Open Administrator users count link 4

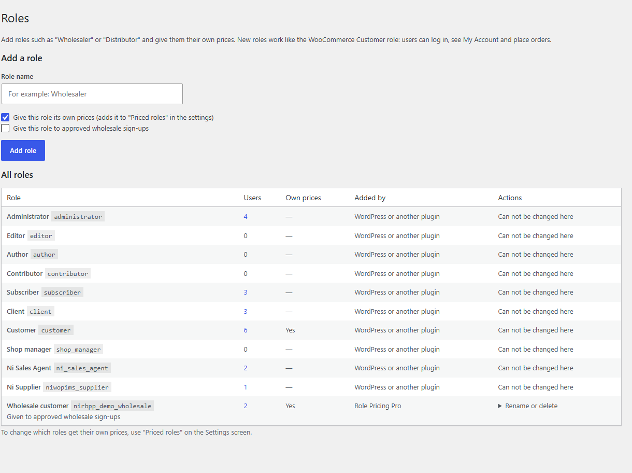[x=246, y=217]
